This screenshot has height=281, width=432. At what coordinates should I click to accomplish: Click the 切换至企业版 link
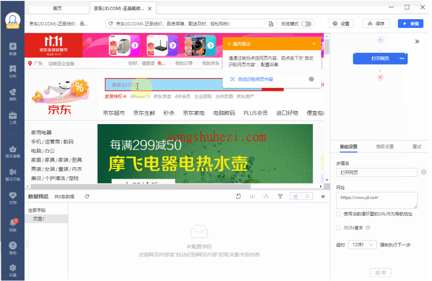coord(62,64)
